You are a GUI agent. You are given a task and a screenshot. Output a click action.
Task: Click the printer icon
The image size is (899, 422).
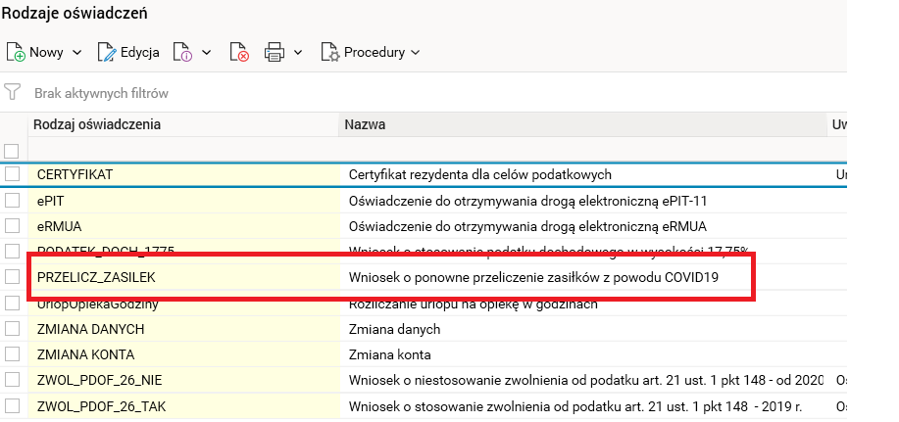pos(275,52)
